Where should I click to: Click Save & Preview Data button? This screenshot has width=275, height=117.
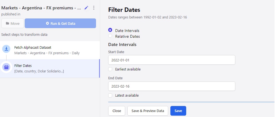pos(148,111)
